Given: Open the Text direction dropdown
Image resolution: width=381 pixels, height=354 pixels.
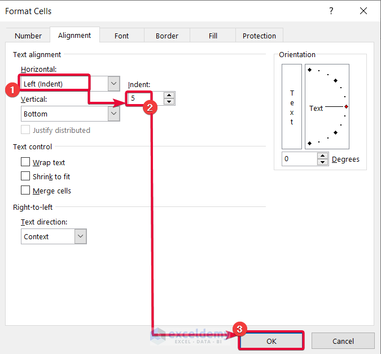Looking at the screenshot, I should 80,236.
